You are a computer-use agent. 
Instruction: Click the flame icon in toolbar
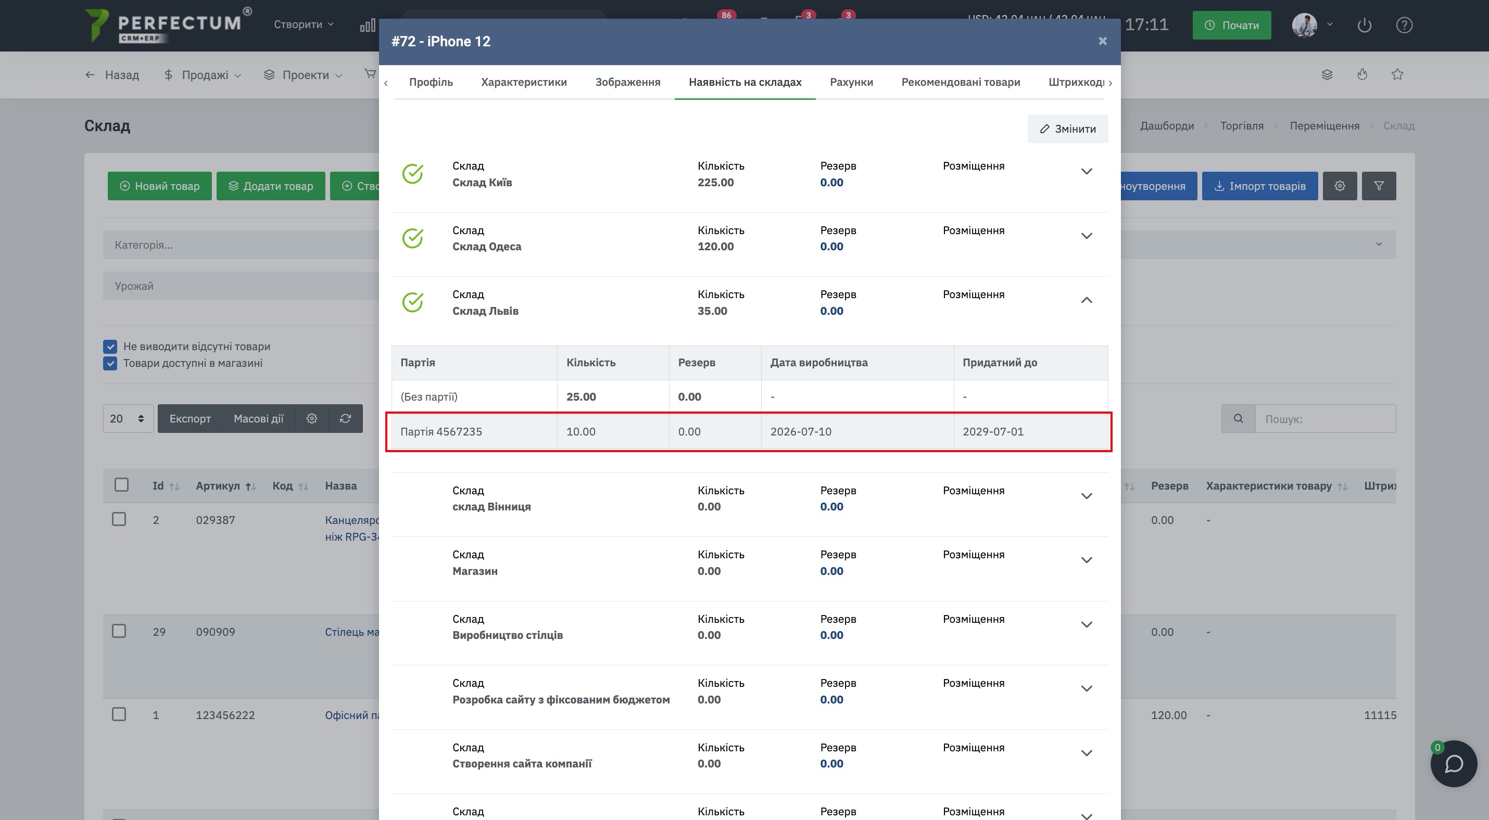[1362, 74]
